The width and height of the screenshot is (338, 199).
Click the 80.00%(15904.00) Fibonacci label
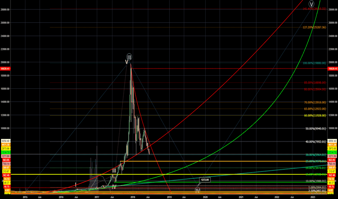pos(315,89)
